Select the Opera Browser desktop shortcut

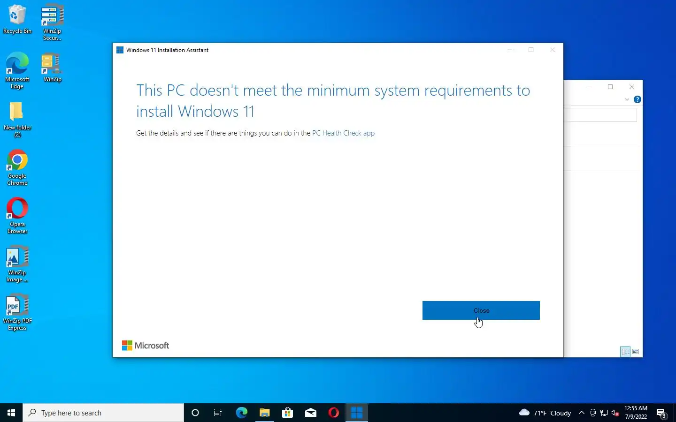point(17,216)
